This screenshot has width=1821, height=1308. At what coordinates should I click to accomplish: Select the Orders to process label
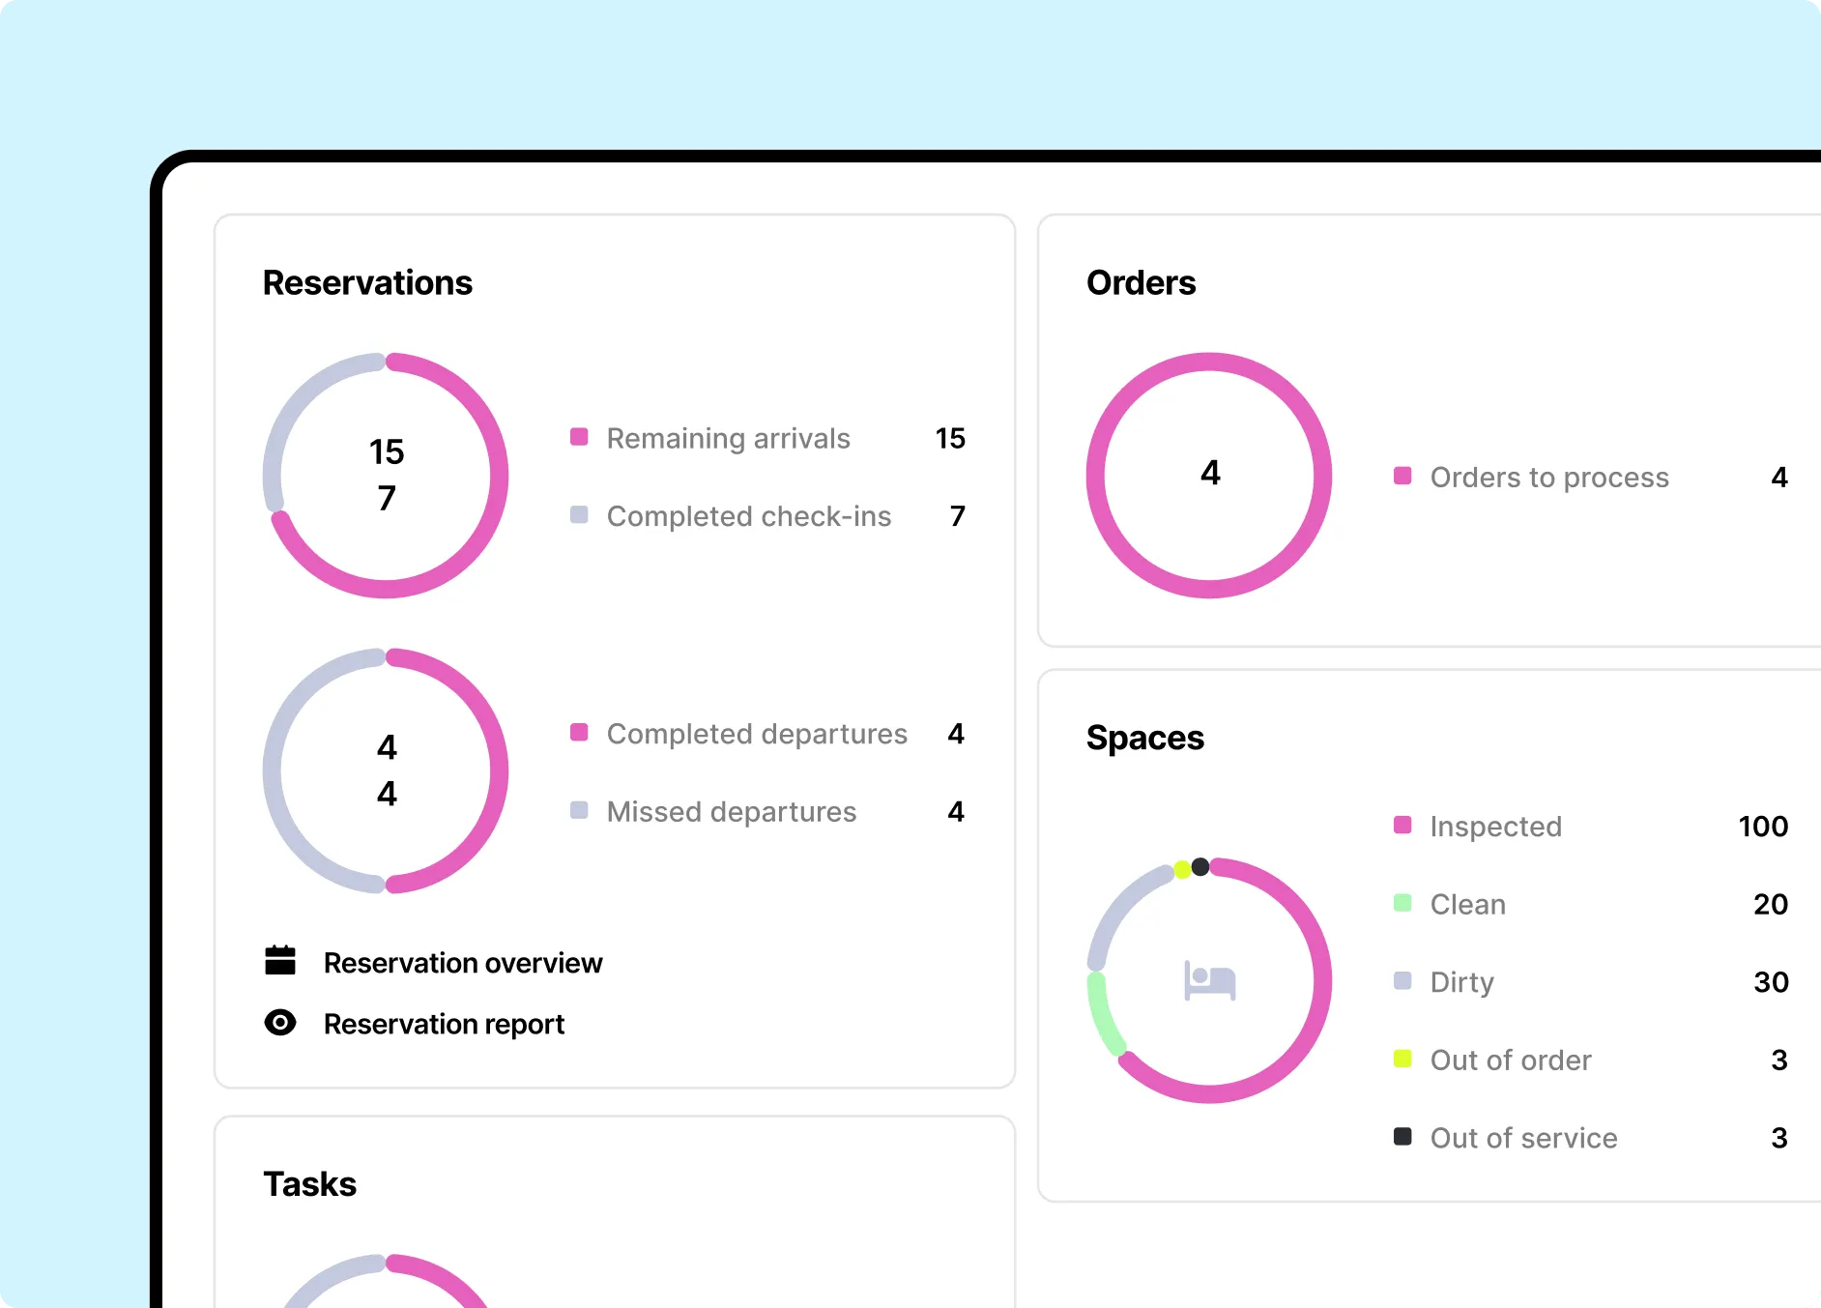1549,478
